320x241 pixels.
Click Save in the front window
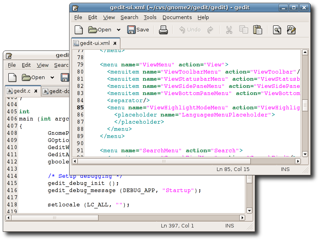138,30
